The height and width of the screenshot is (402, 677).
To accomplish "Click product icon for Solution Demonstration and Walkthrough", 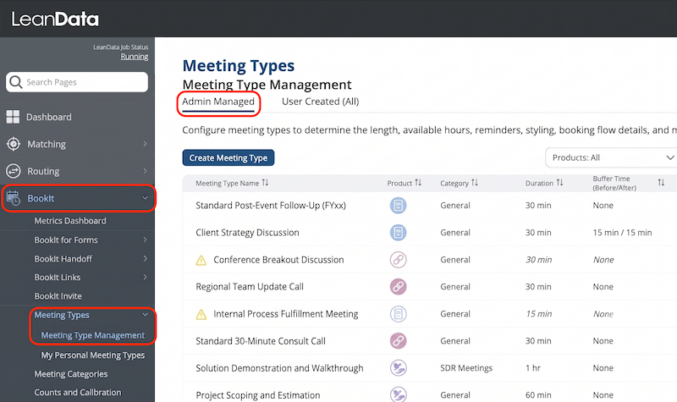I will 398,368.
